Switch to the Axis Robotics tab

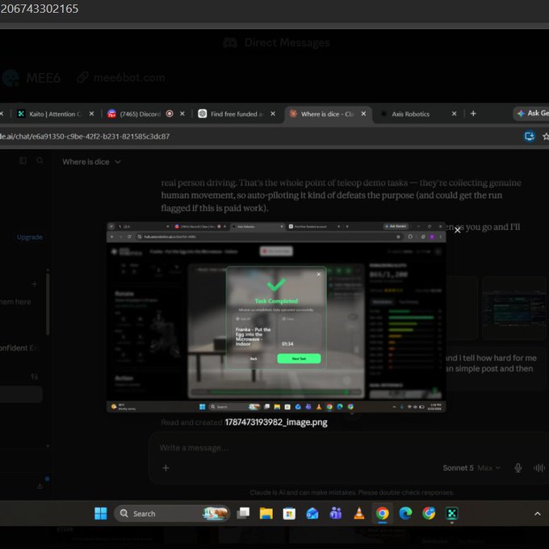tap(410, 114)
